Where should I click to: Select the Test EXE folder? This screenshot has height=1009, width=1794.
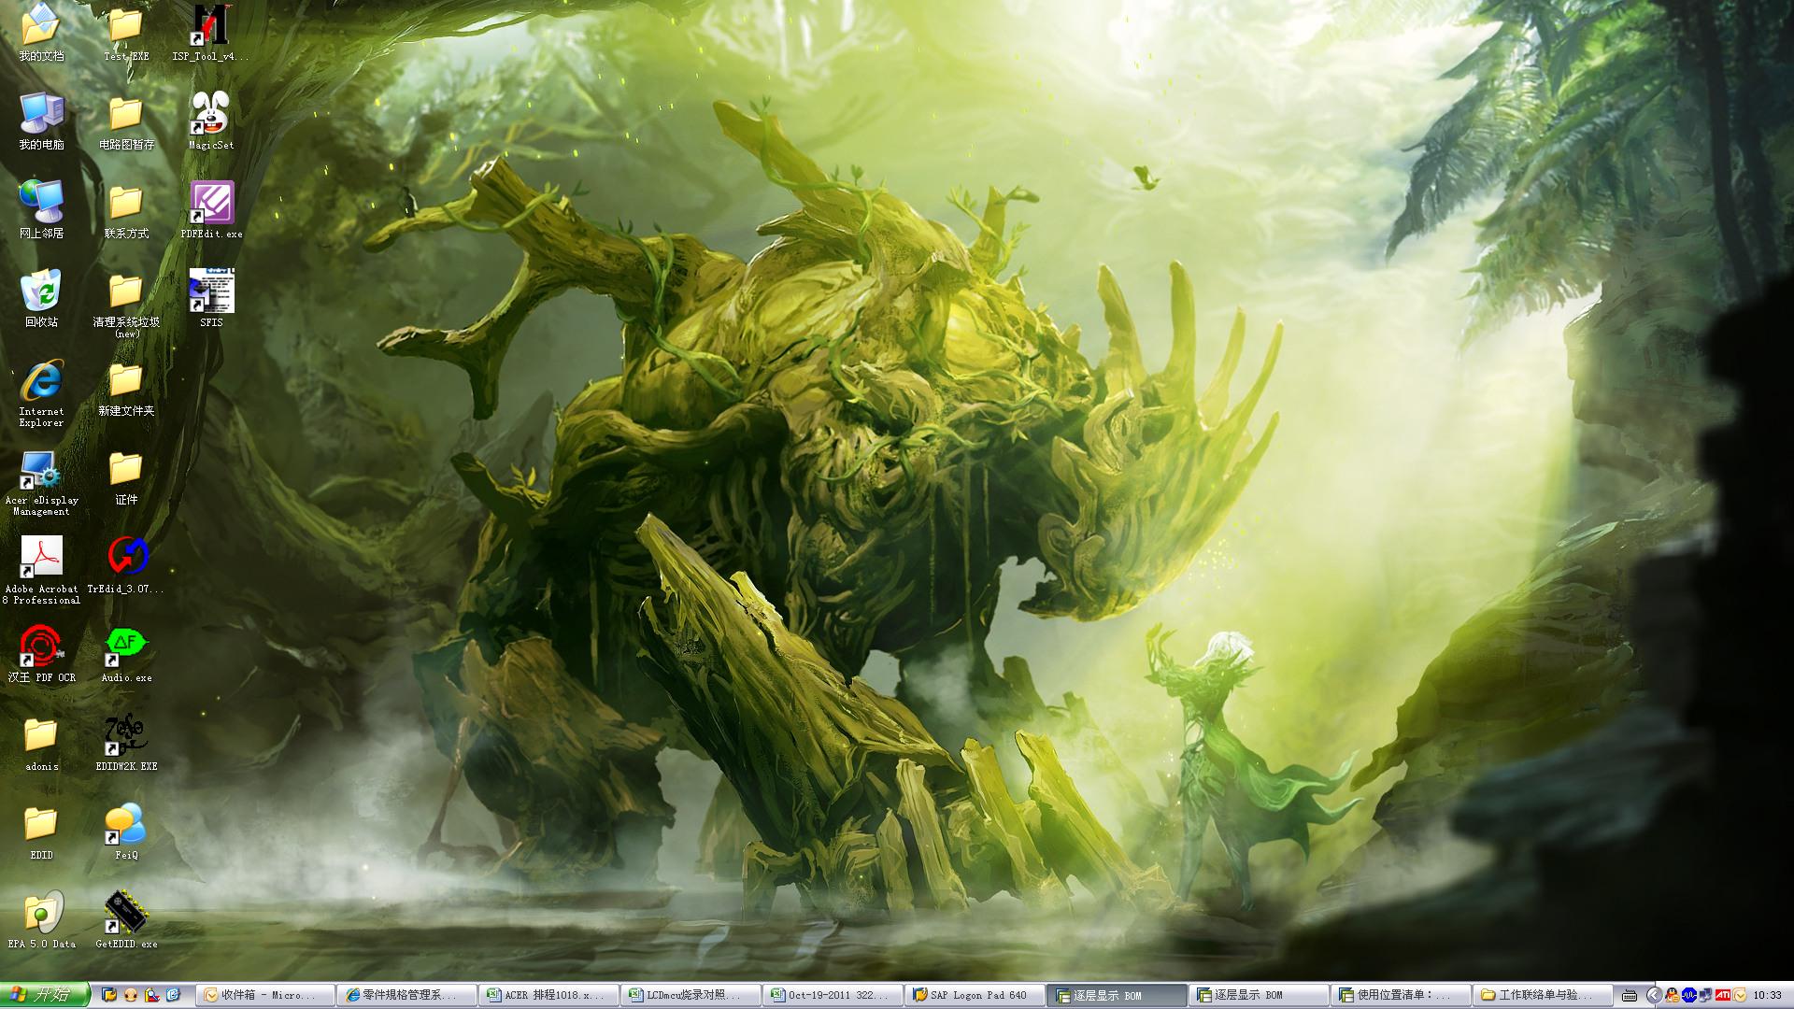(x=126, y=33)
